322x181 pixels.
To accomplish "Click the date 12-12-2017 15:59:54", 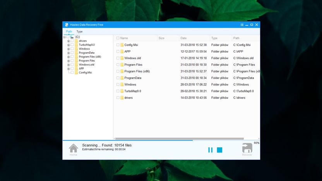I will coord(194,51).
